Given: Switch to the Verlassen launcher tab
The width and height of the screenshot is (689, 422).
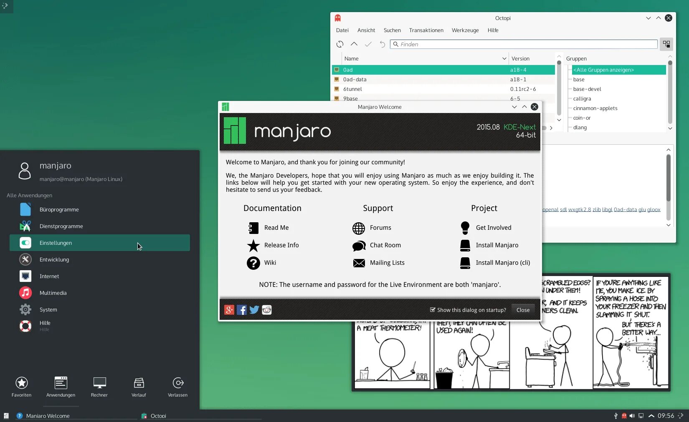Looking at the screenshot, I should coord(178,387).
